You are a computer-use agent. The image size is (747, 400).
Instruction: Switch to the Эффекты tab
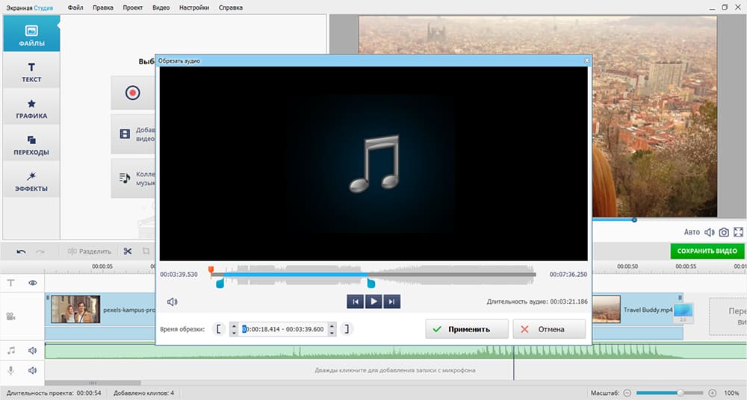point(31,181)
